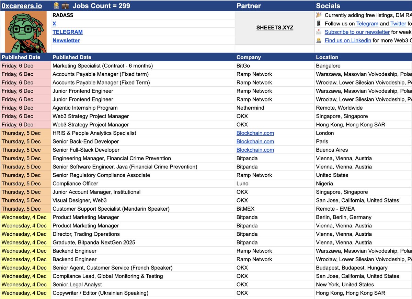
Task: Select the Luno company cell
Action: [275, 184]
